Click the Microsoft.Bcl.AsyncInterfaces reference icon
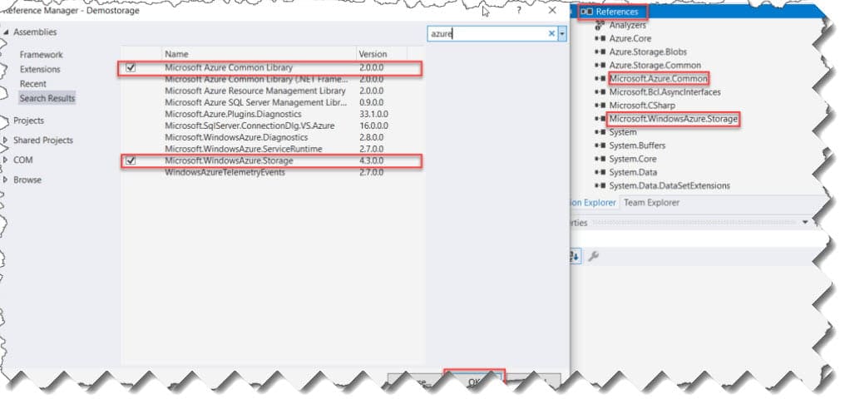Image resolution: width=845 pixels, height=404 pixels. 600,92
